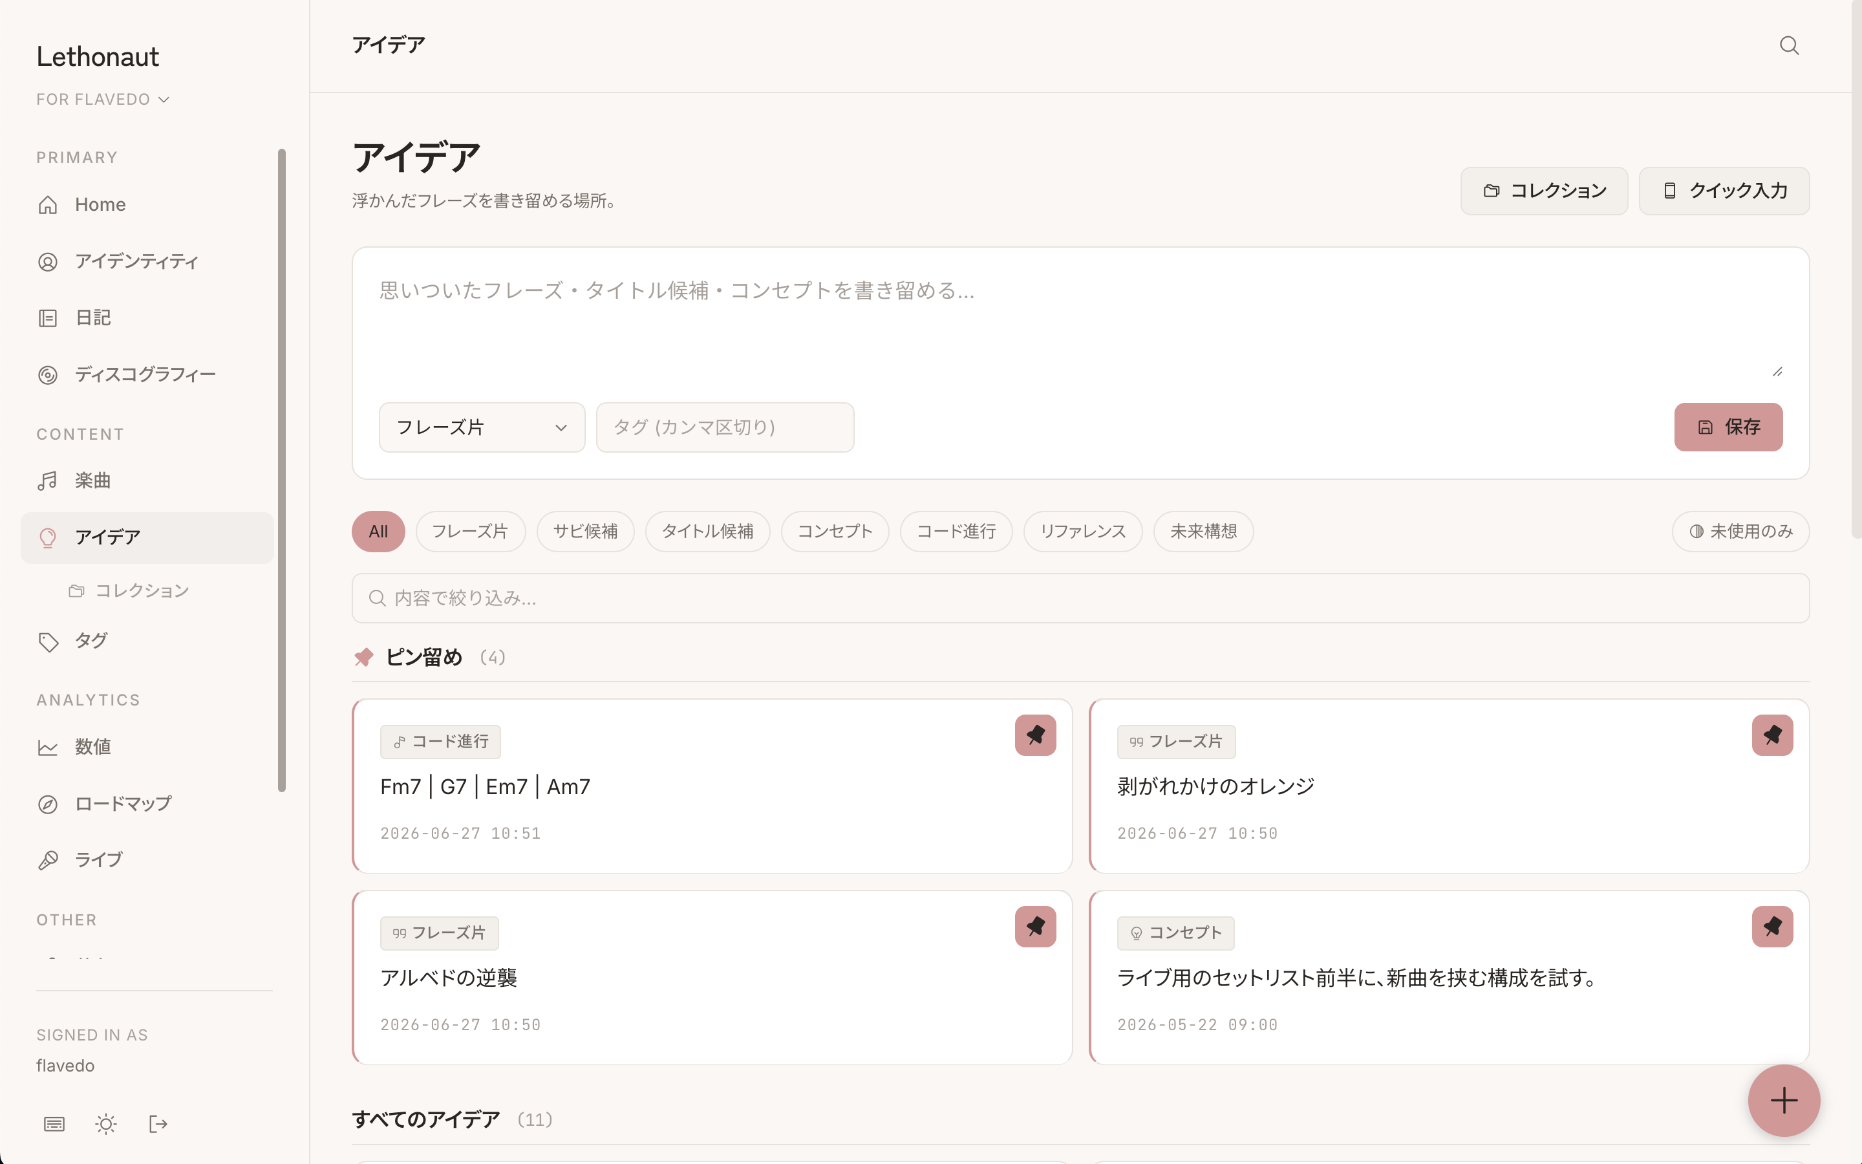This screenshot has height=1164, width=1862.
Task: Filter by コンセプト chip
Action: point(835,531)
